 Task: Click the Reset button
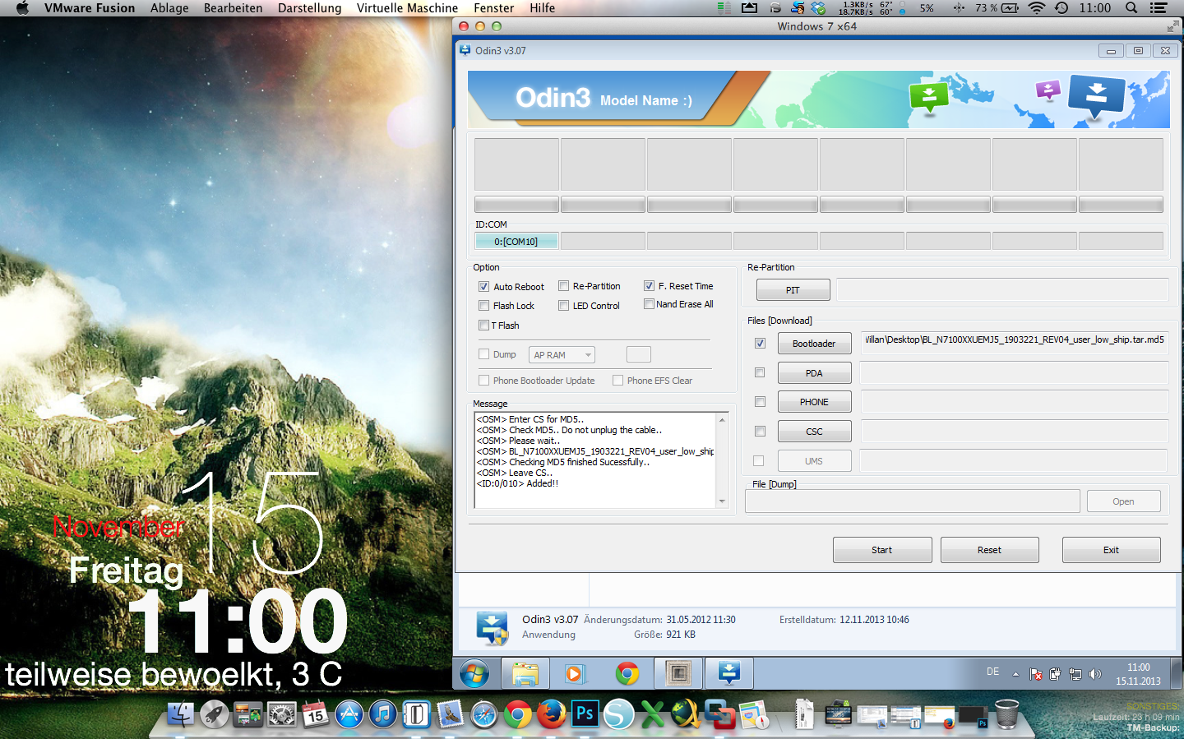989,550
